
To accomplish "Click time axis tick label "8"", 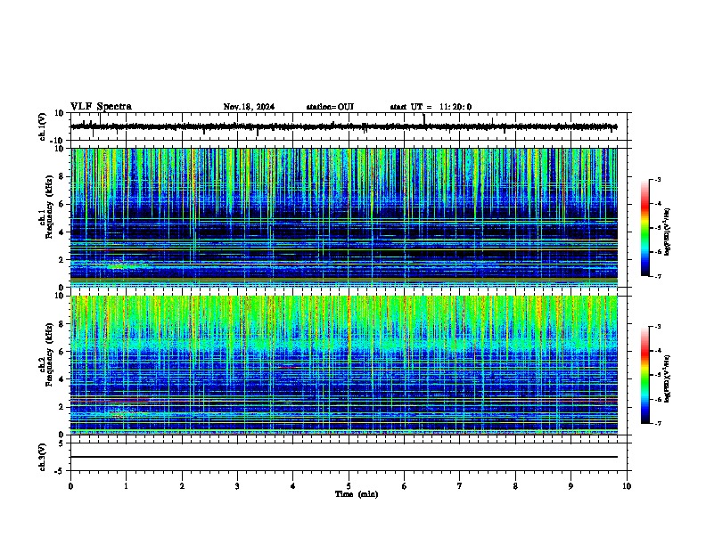I will coord(515,486).
